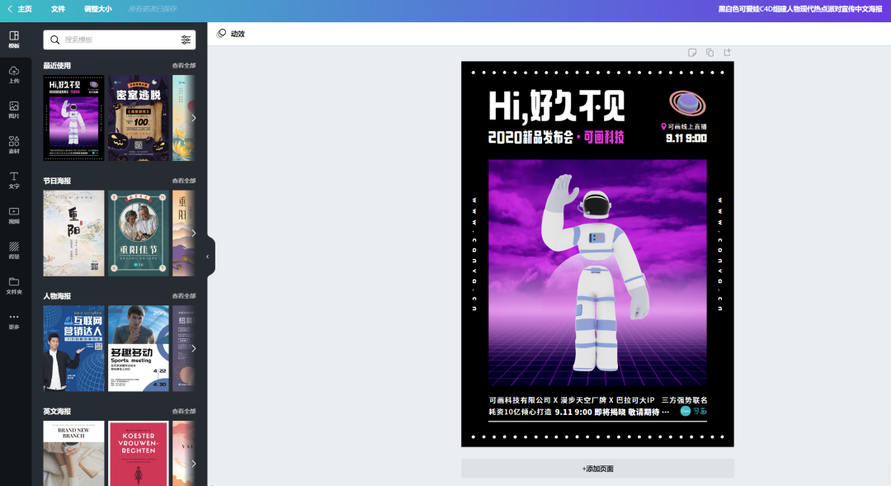Open the 调整大小 resize menu
This screenshot has width=891, height=486.
97,9
